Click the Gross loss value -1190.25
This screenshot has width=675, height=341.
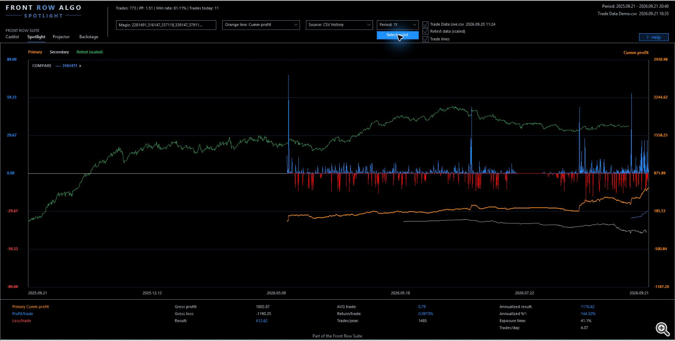click(x=264, y=314)
